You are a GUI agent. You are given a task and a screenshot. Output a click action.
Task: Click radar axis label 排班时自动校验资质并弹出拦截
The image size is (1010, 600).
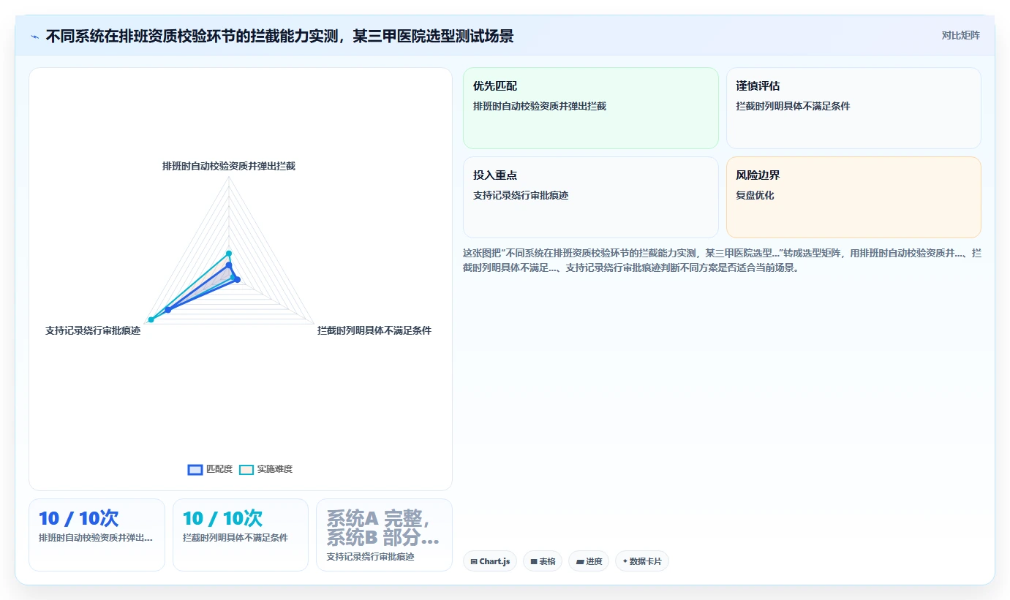(229, 166)
